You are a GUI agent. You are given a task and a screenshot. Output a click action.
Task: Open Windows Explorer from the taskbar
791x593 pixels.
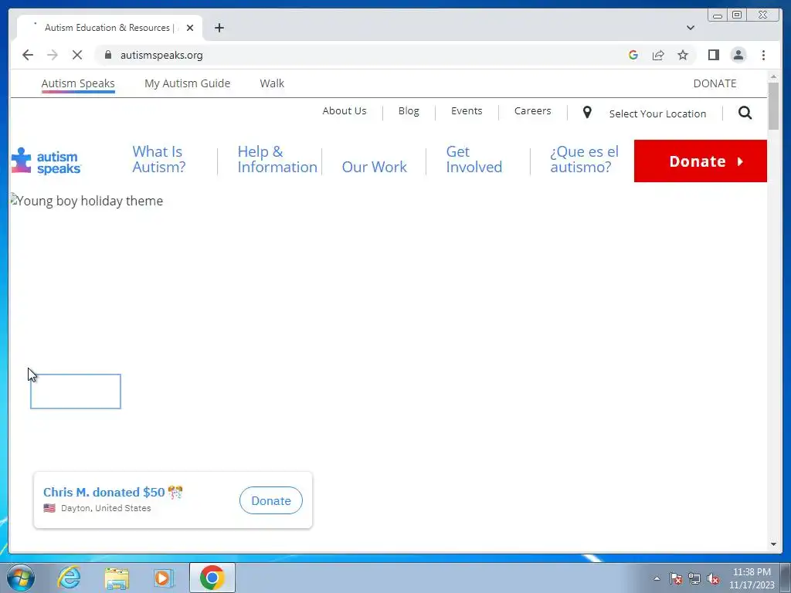coord(117,578)
